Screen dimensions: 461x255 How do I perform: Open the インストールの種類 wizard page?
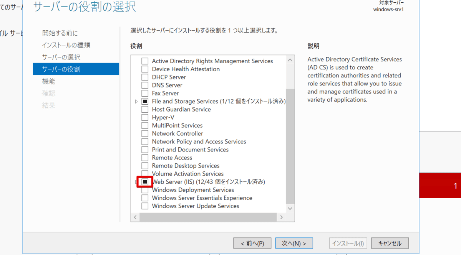pyautogui.click(x=66, y=45)
